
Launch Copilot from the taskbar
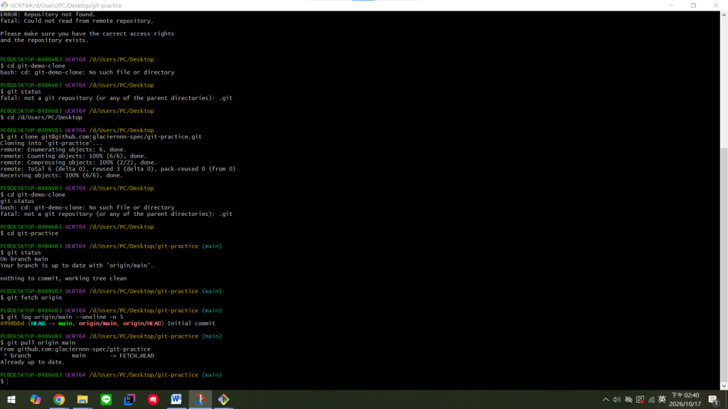tap(36, 399)
